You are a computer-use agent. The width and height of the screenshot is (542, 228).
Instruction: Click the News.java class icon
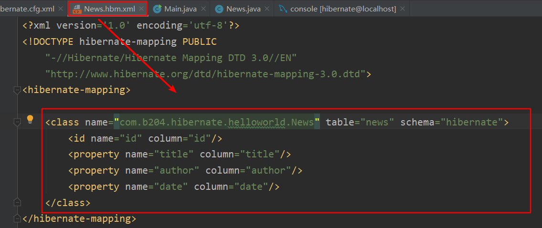[219, 10]
